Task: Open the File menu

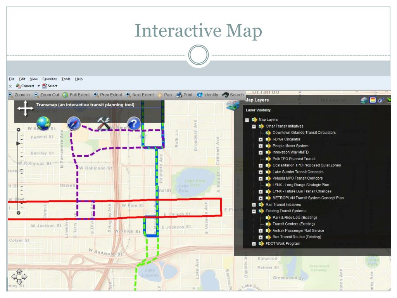Action: (x=12, y=79)
